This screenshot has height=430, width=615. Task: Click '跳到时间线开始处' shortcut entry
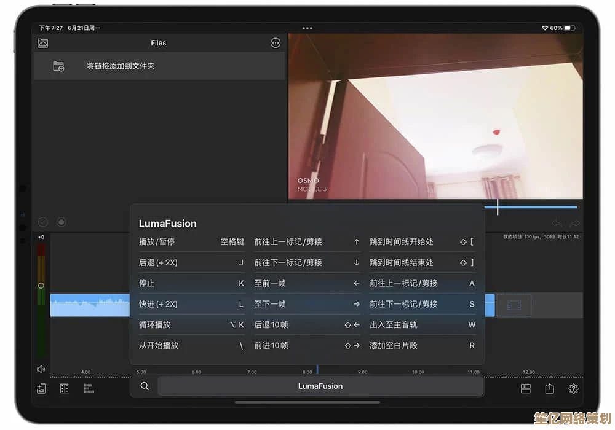click(423, 241)
